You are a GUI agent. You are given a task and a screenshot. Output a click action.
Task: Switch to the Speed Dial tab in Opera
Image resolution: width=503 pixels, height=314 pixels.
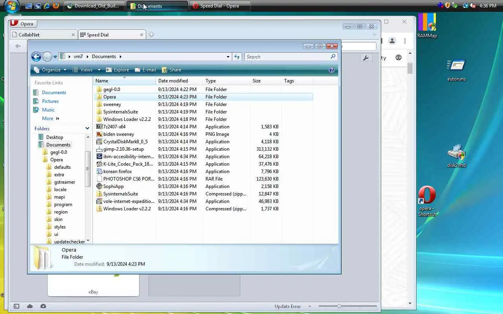coord(112,35)
